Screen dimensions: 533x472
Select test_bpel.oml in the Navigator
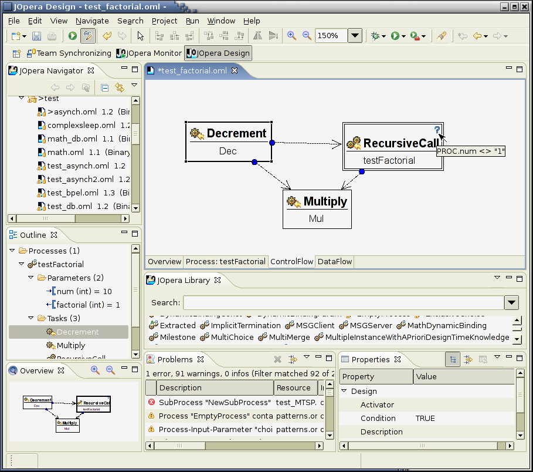click(x=84, y=193)
